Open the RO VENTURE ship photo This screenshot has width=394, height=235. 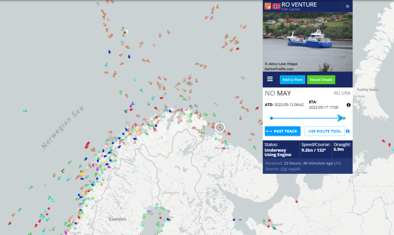[x=307, y=41]
